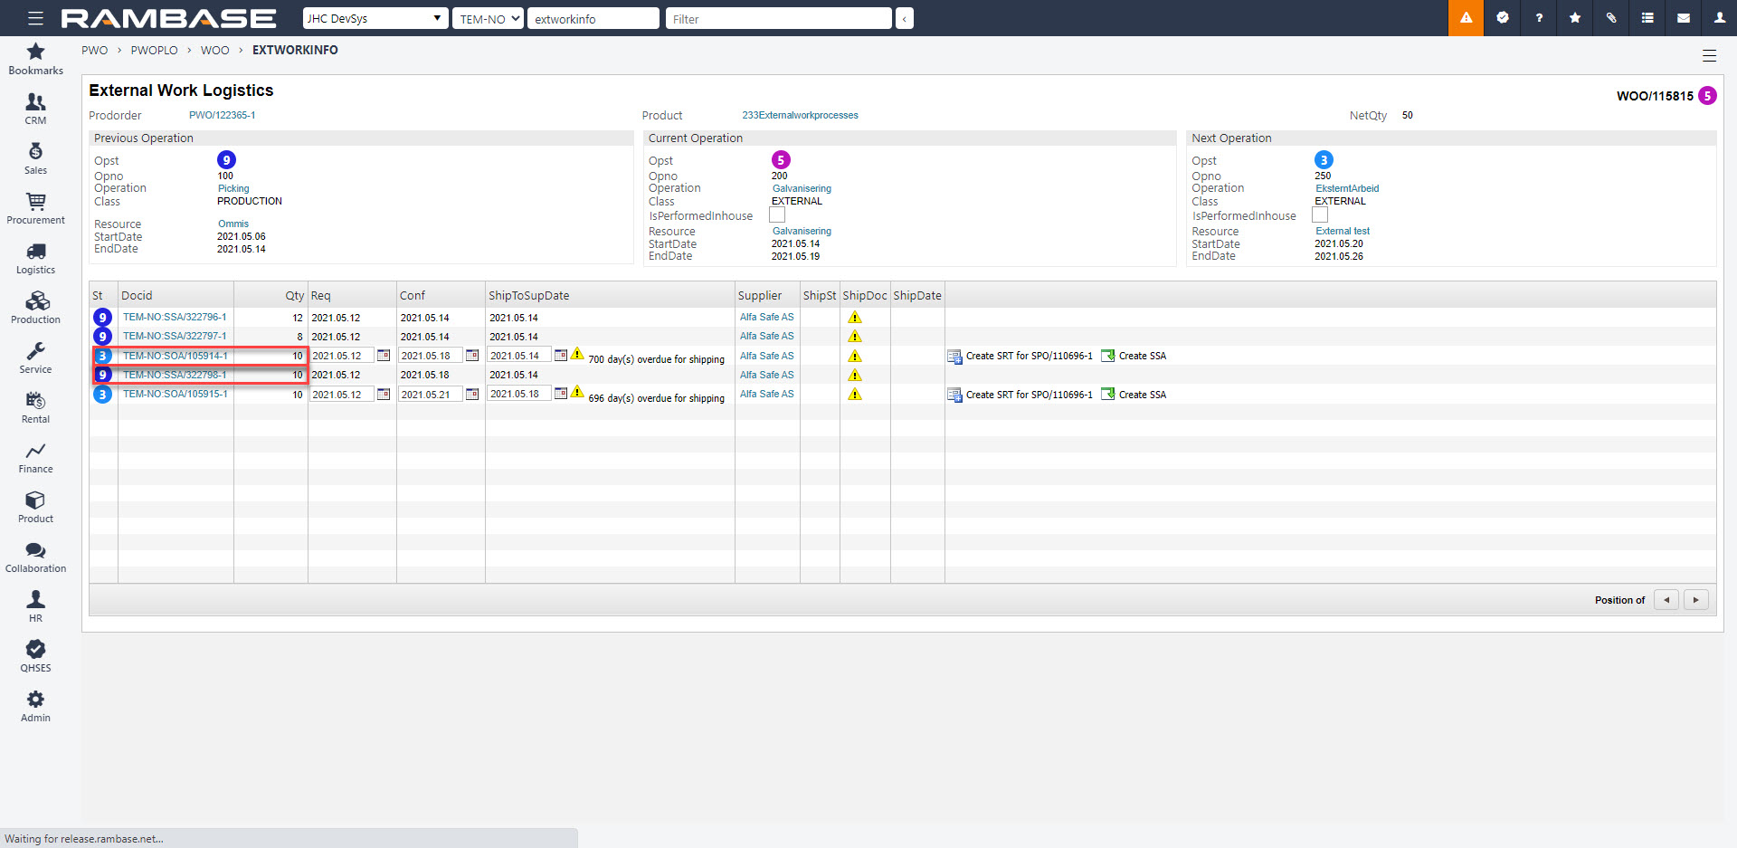Go to WOO in the breadcrumb
1737x848 pixels.
[x=214, y=51]
